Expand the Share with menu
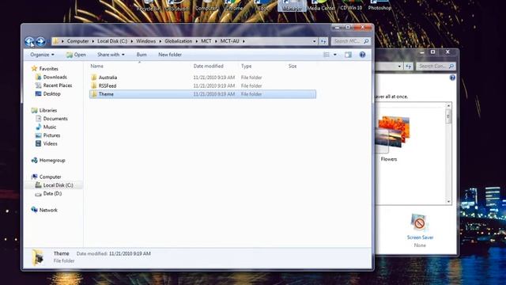Viewport: 506px width, 285px height. [111, 55]
